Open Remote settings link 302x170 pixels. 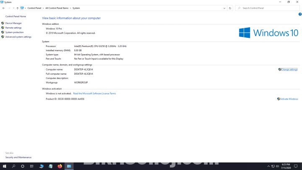13,28
